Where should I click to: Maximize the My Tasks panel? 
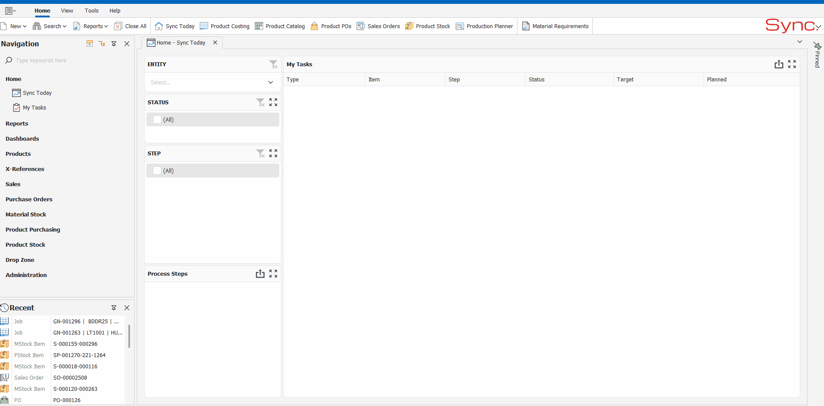coord(792,64)
